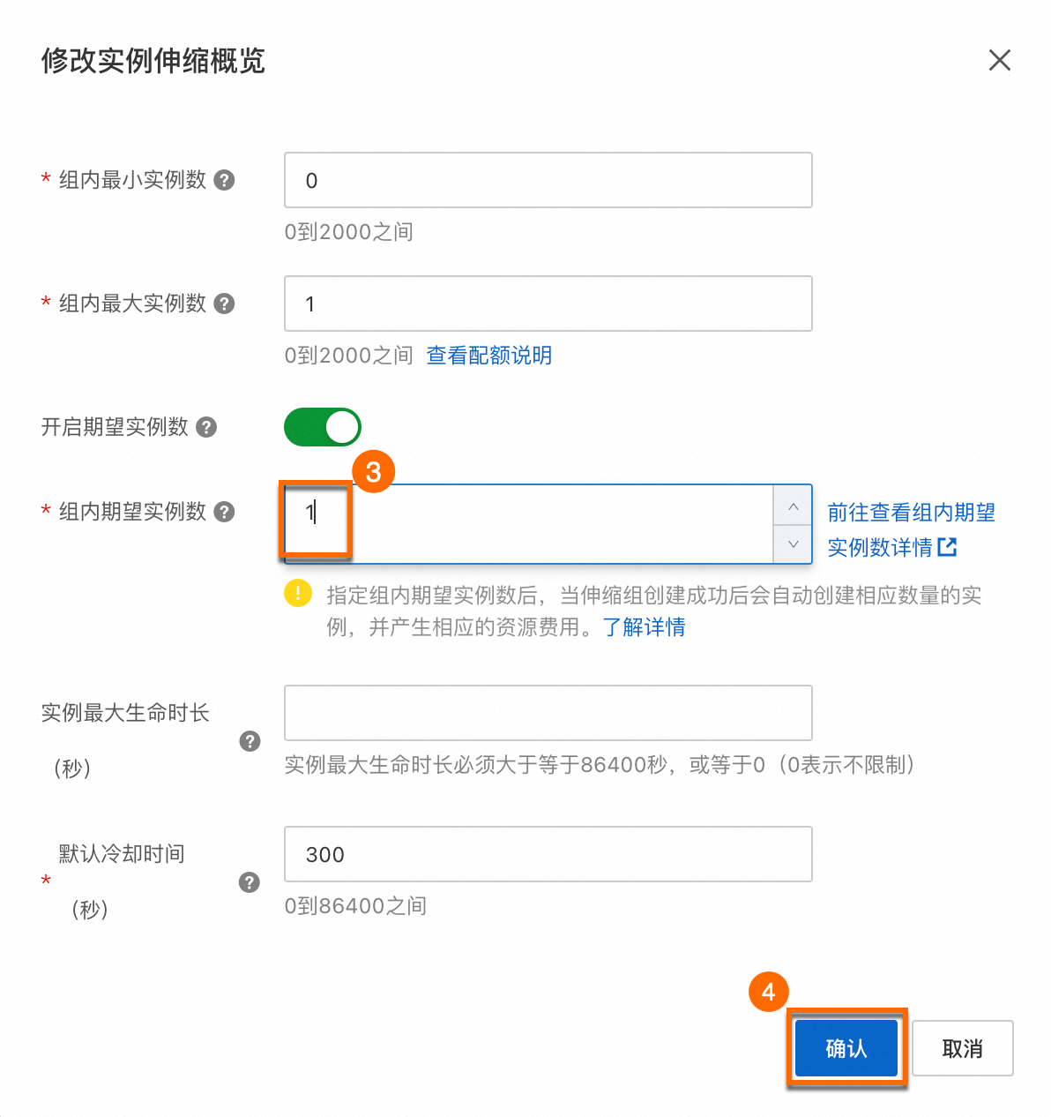
Task: Click help icon beside 开启期望实例数
Action: point(206,427)
